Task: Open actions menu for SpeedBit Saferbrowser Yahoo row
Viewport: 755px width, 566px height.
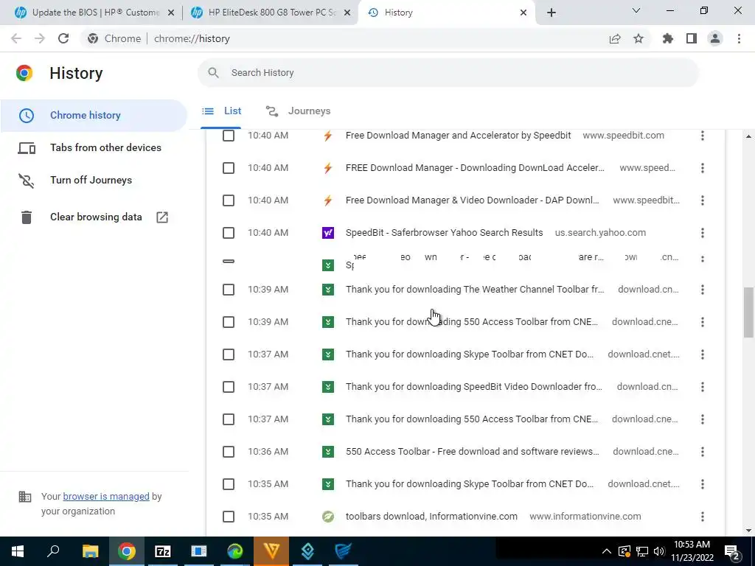Action: click(x=703, y=233)
